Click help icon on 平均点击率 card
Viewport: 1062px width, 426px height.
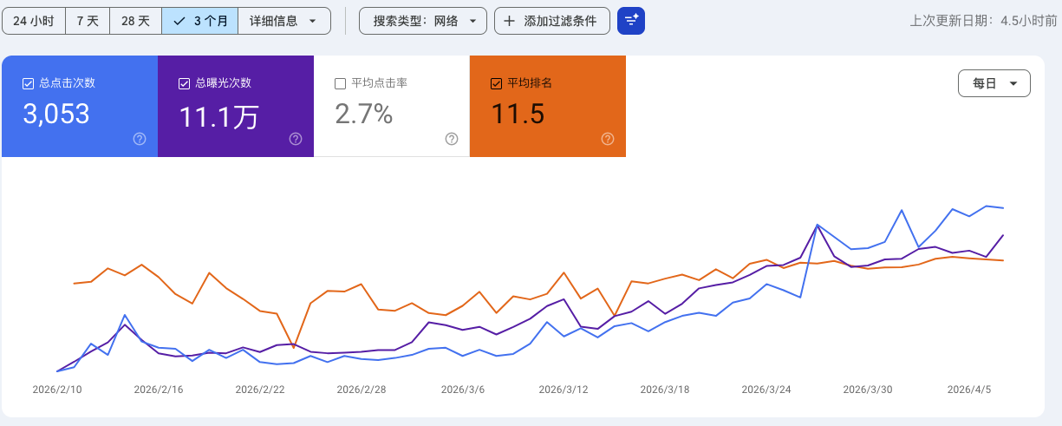pos(452,139)
